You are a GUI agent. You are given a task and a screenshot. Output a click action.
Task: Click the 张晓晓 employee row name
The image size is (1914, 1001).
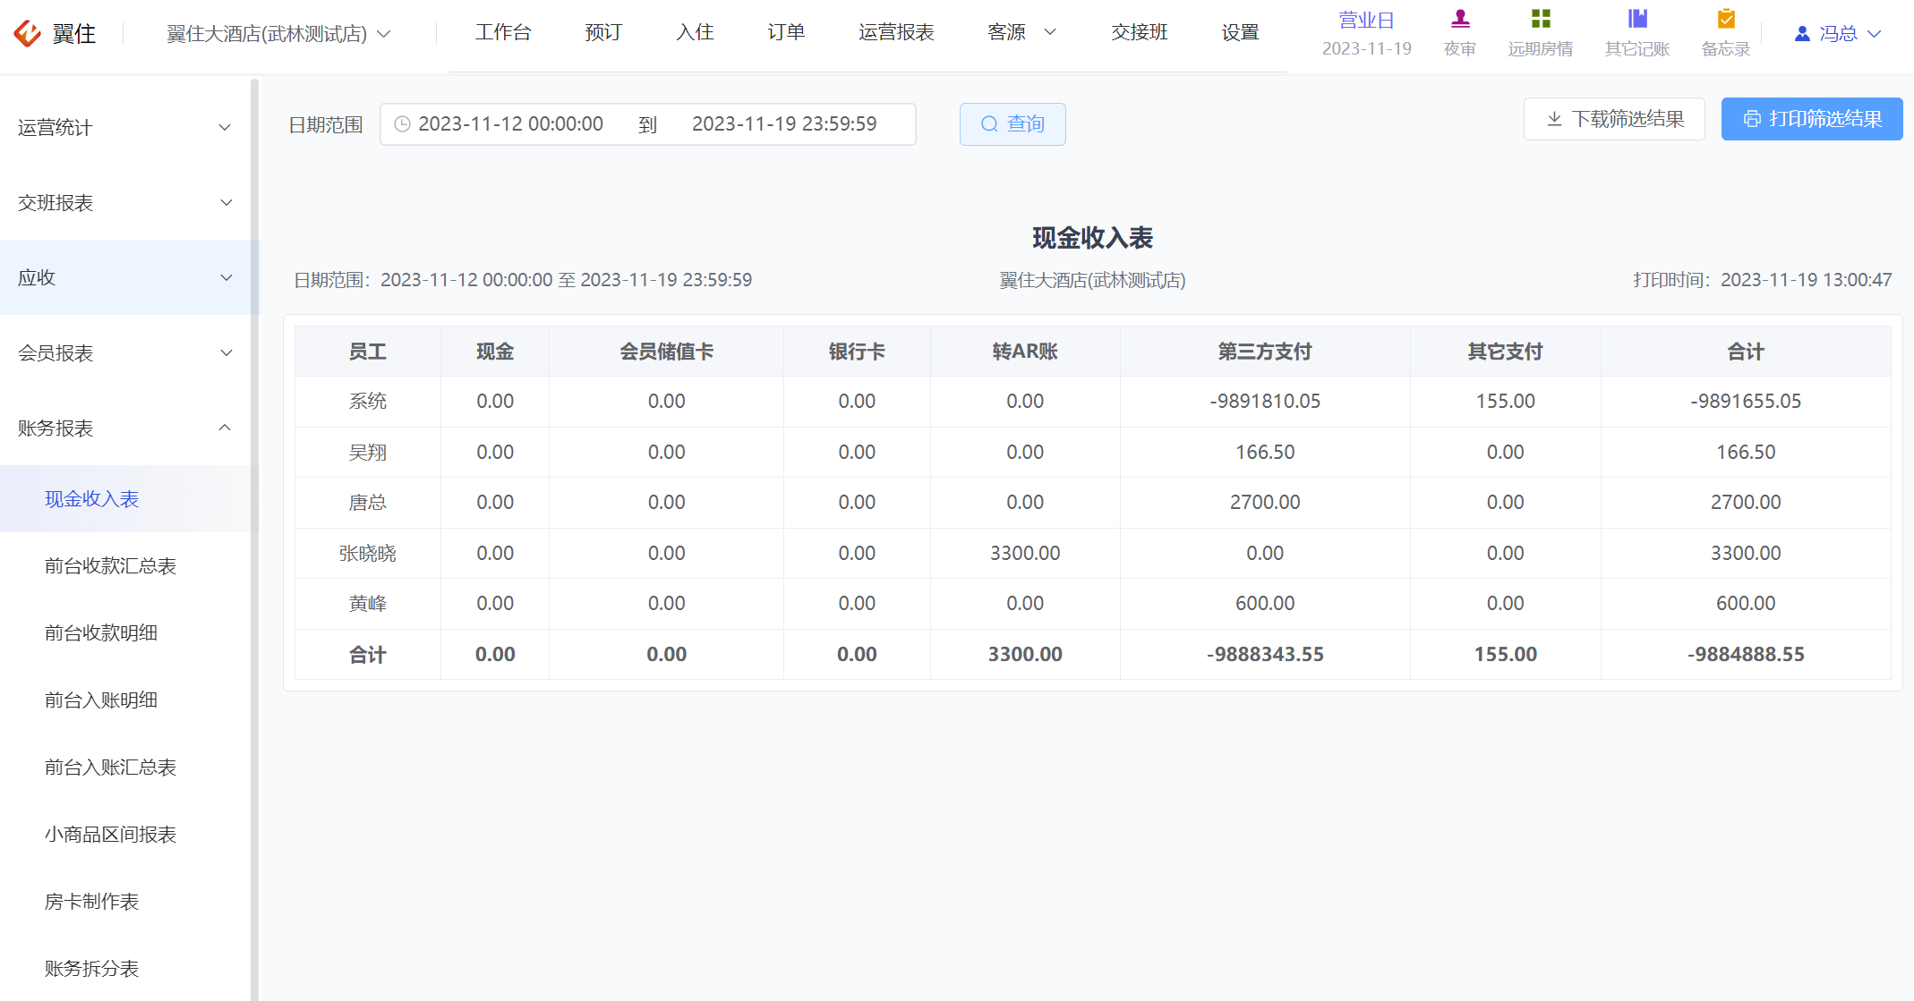368,553
